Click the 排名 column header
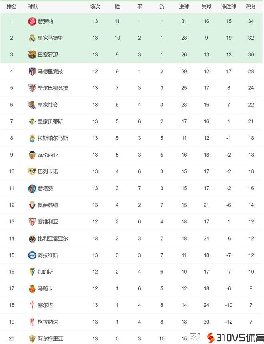Screen dimensions: 264x344 pyautogui.click(x=12, y=7)
